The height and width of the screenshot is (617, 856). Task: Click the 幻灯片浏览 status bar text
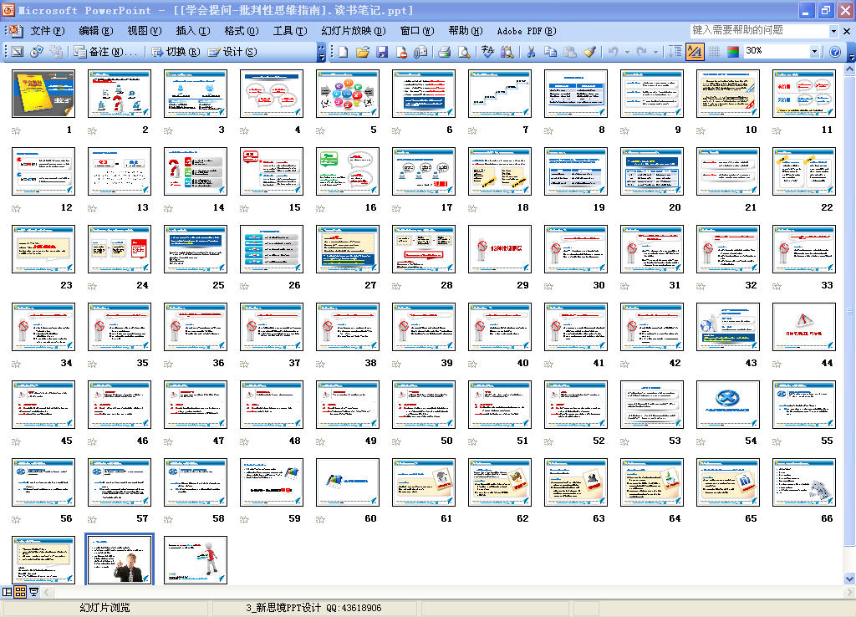tap(104, 608)
